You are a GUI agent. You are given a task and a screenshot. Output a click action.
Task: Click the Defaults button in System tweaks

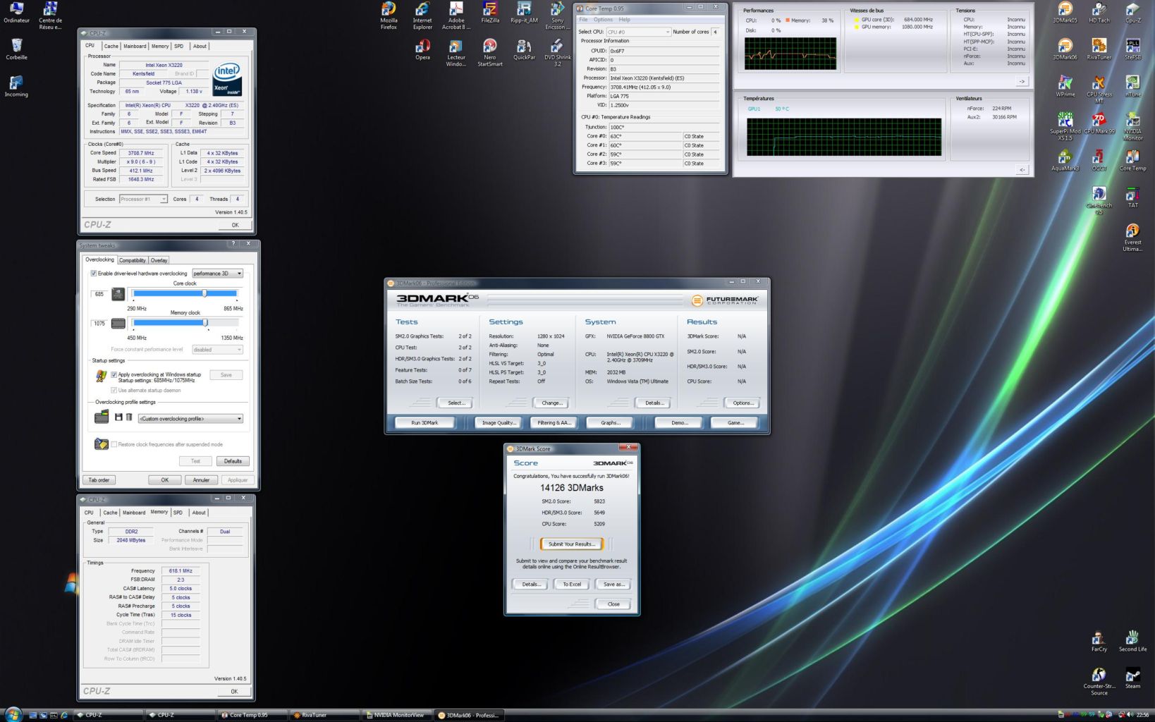click(x=233, y=461)
